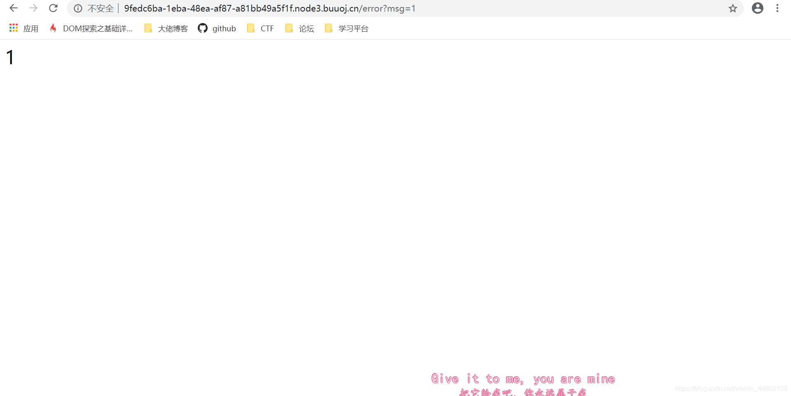Open Chrome's three-dot menu
791x396 pixels.
[x=777, y=8]
